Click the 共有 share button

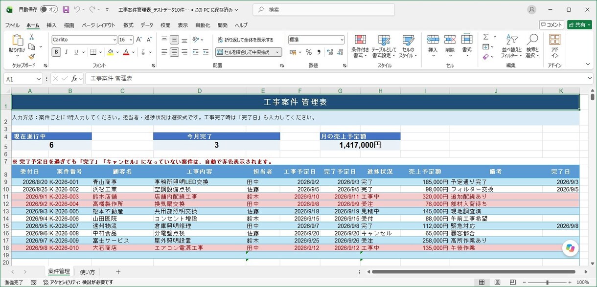click(579, 24)
